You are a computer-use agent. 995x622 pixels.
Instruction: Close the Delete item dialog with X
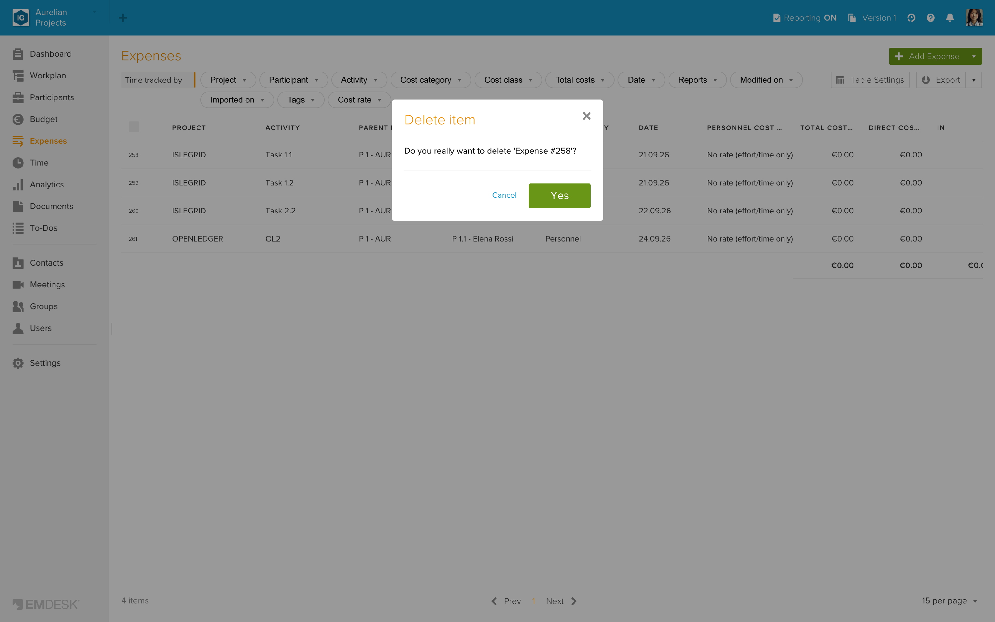[586, 116]
